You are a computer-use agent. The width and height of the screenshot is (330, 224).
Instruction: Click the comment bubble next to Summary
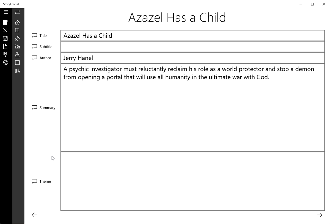tap(35, 108)
